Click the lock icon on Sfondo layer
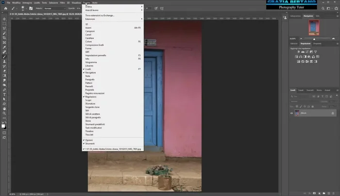This screenshot has height=196, width=340. 332,113
